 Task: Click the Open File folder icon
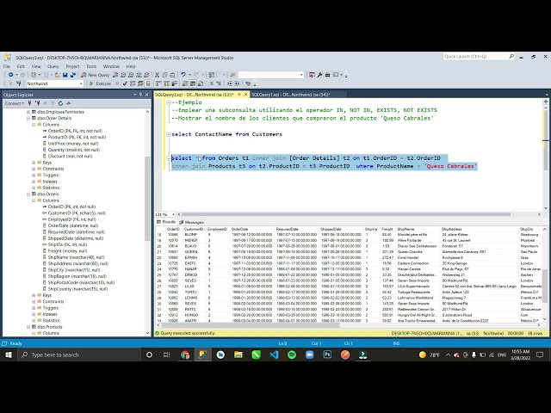(57, 75)
